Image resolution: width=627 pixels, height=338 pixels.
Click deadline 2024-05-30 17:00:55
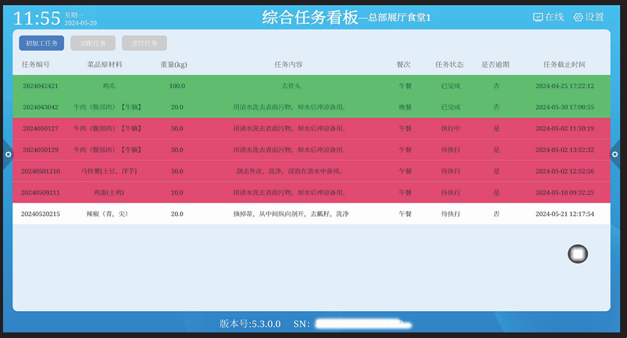coord(565,107)
